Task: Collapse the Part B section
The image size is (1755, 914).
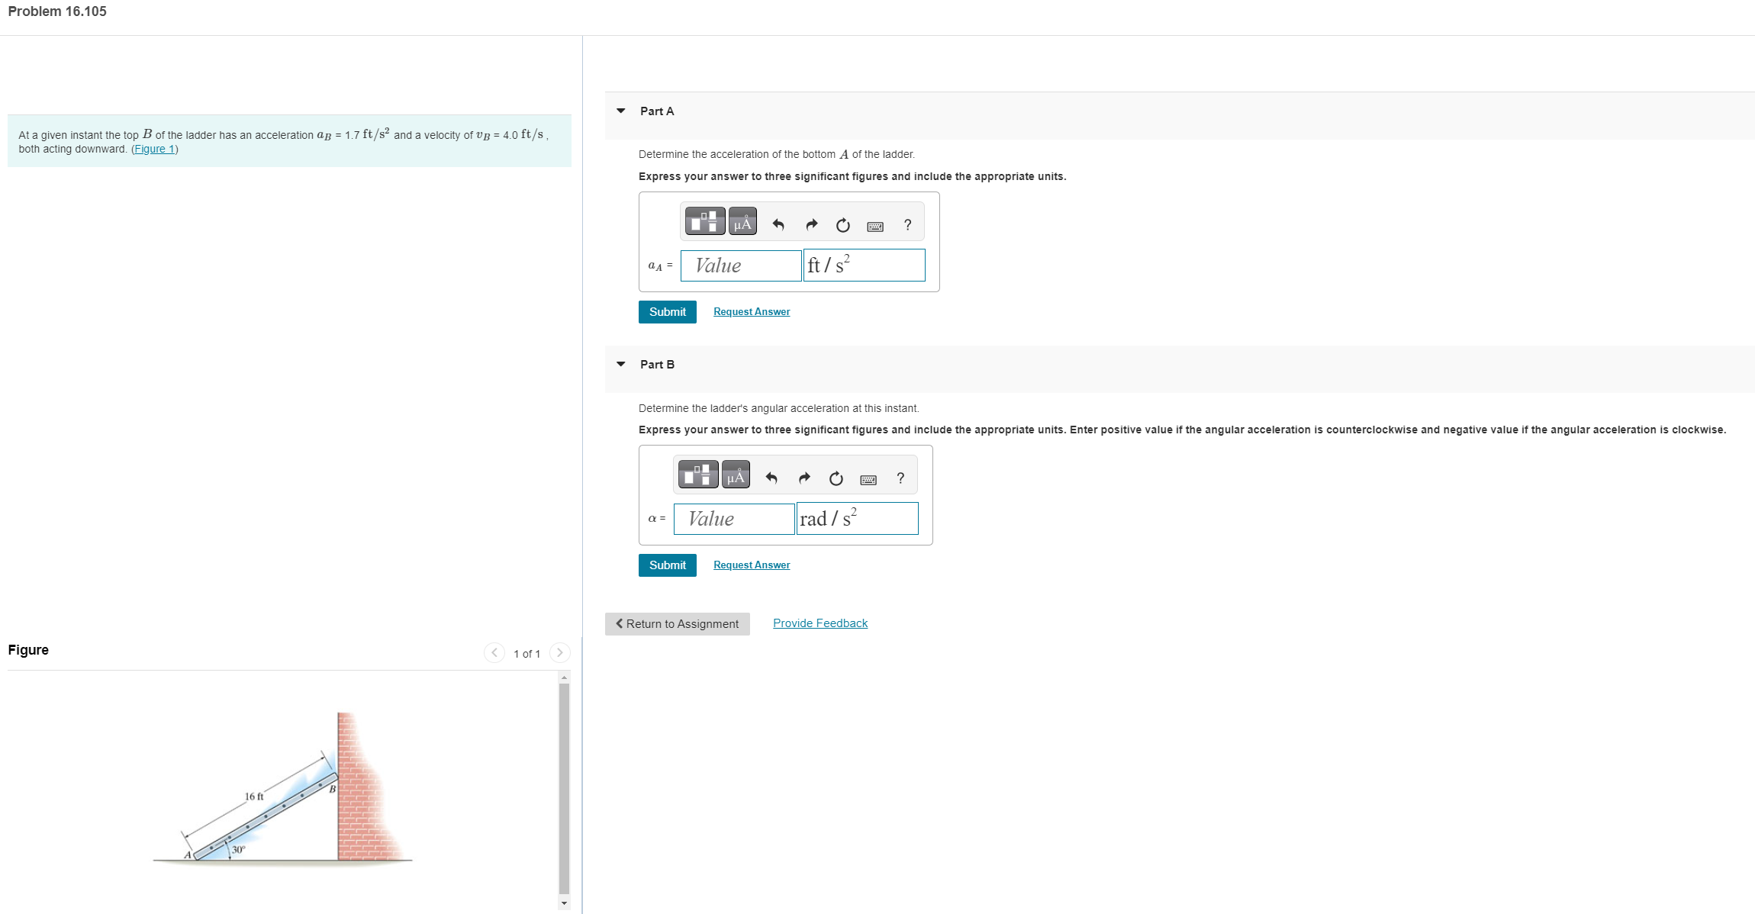Action: pos(621,364)
